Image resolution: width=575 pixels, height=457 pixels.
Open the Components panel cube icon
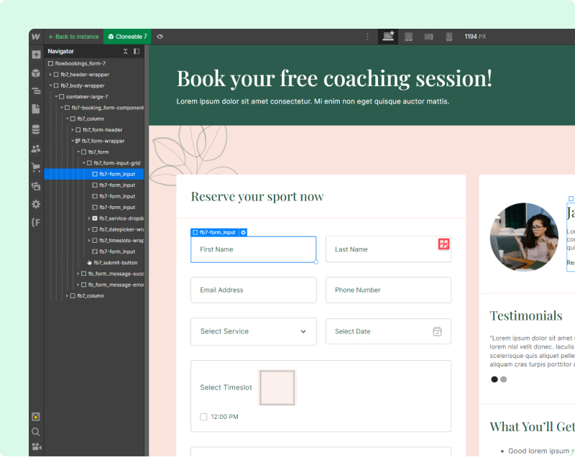[x=36, y=73]
